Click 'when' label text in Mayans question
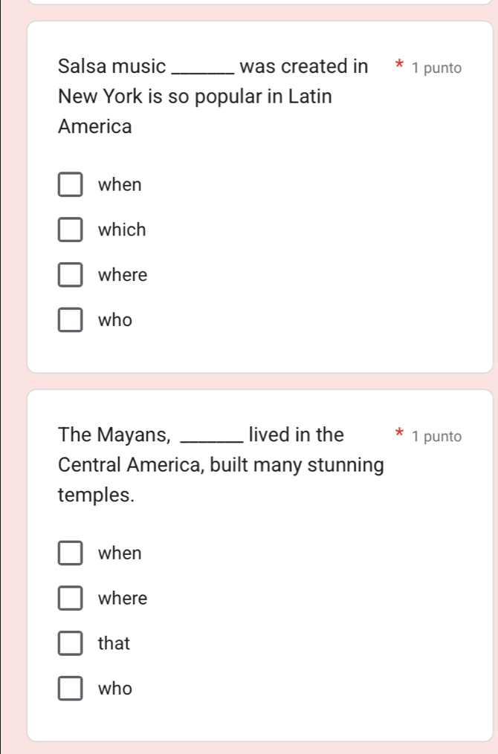Viewport: 498px width, 754px height. click(x=120, y=553)
